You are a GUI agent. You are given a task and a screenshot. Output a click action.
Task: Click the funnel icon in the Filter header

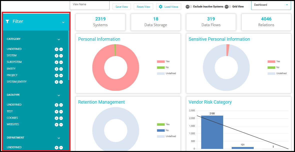(7, 21)
